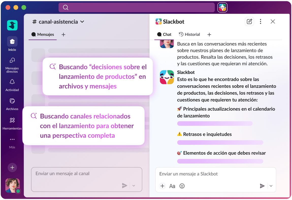
Task: Expand the canal-asistencia channel dropdown
Action: click(82, 22)
